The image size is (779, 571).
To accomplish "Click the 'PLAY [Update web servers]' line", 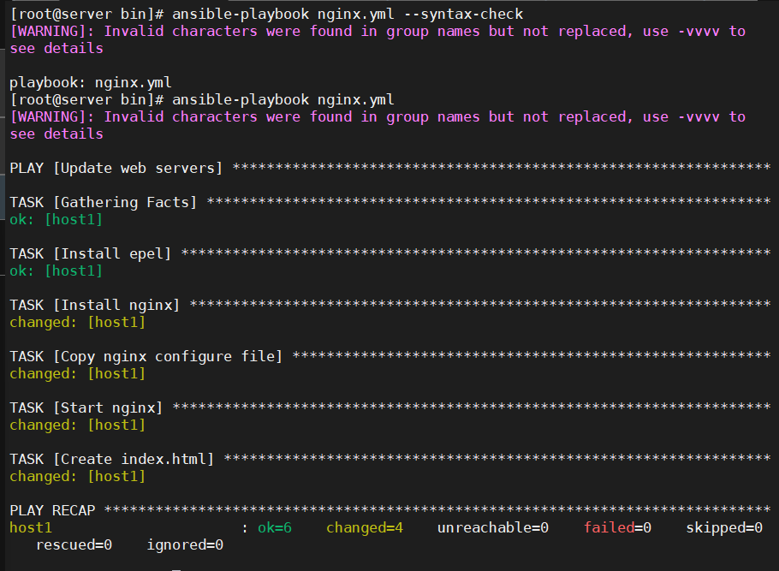I will [116, 168].
